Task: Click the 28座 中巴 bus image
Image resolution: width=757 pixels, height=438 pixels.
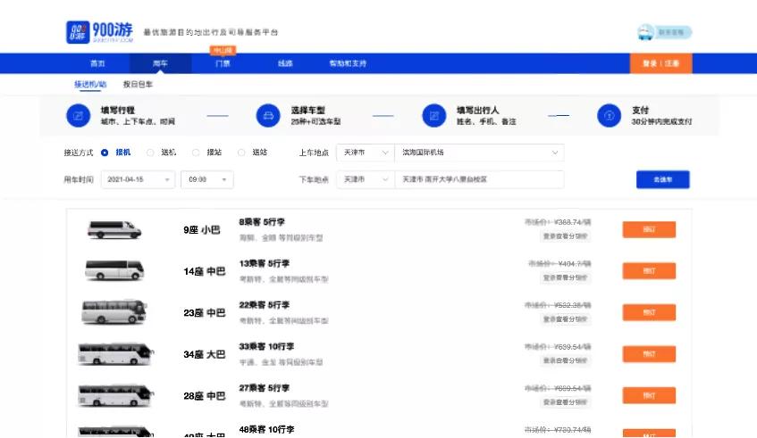Action: (115, 395)
